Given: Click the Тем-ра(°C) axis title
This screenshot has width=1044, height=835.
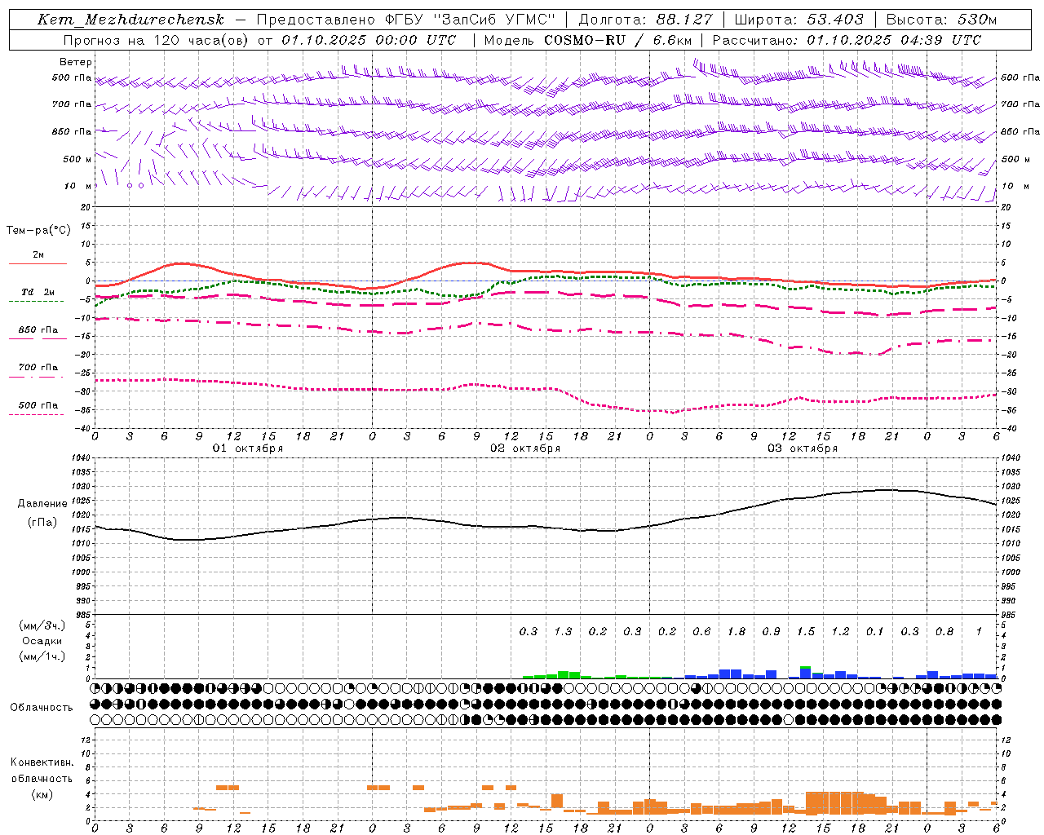Looking at the screenshot, I should 38,231.
